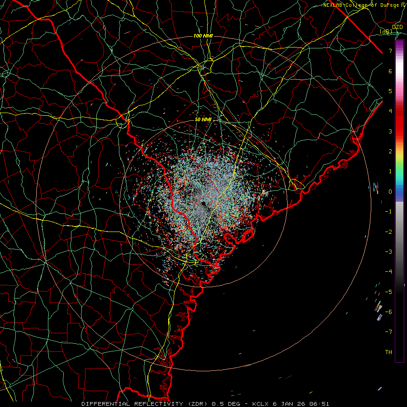Image resolution: width=407 pixels, height=407 pixels.
Task: Click the "4" value on the color scale
Action: coord(390,111)
